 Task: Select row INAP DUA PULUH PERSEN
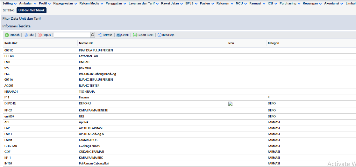point(180,50)
